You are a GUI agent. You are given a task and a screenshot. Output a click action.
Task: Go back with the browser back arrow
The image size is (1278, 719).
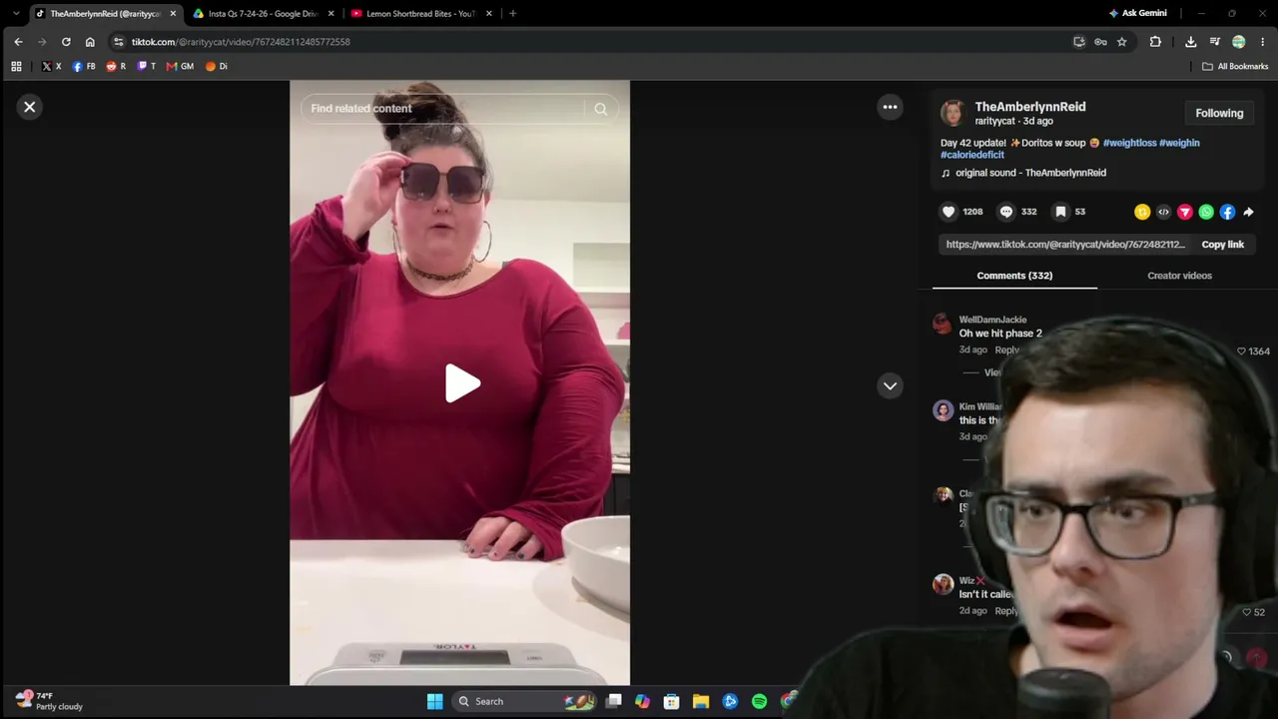point(18,42)
